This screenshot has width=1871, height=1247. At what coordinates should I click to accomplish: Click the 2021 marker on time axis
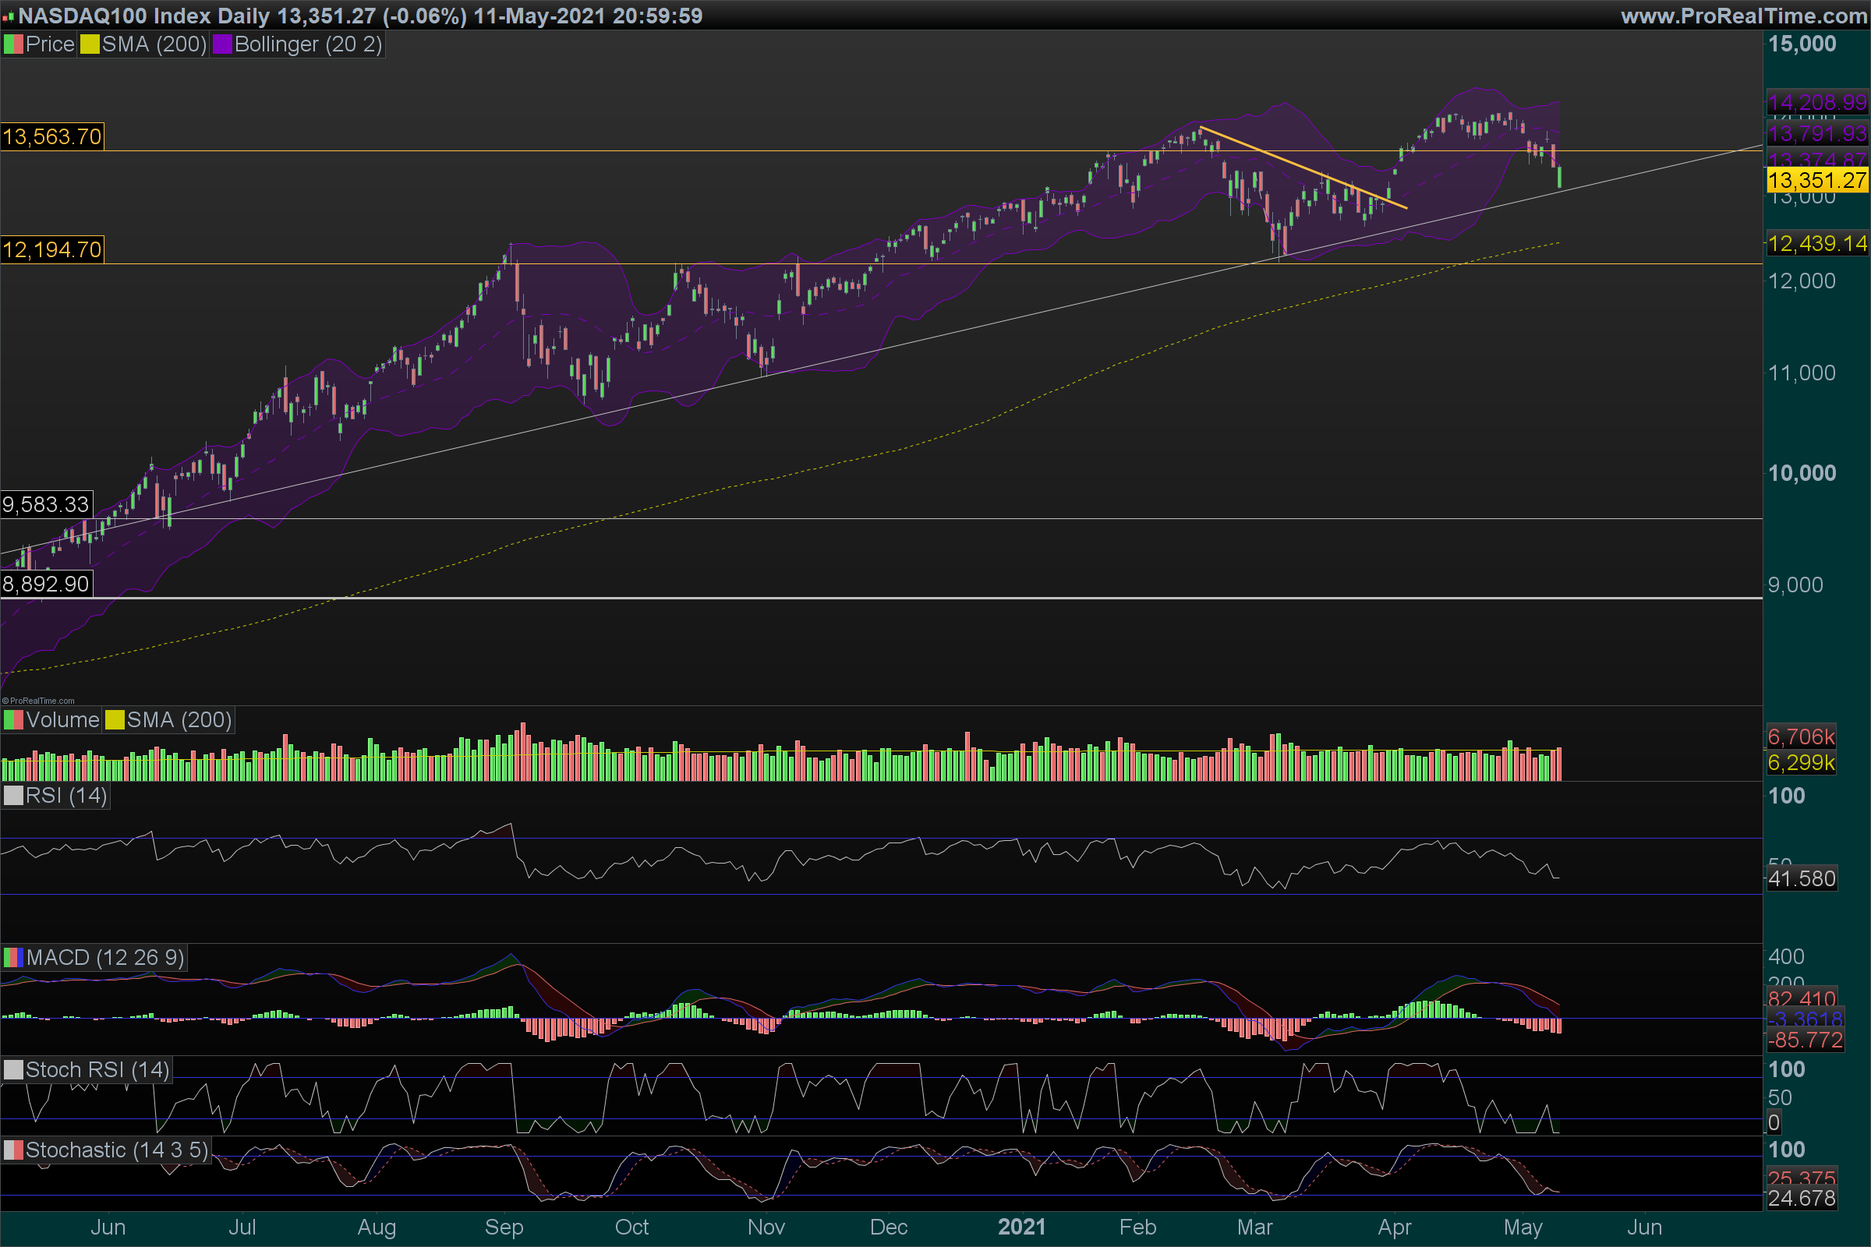[1021, 1226]
